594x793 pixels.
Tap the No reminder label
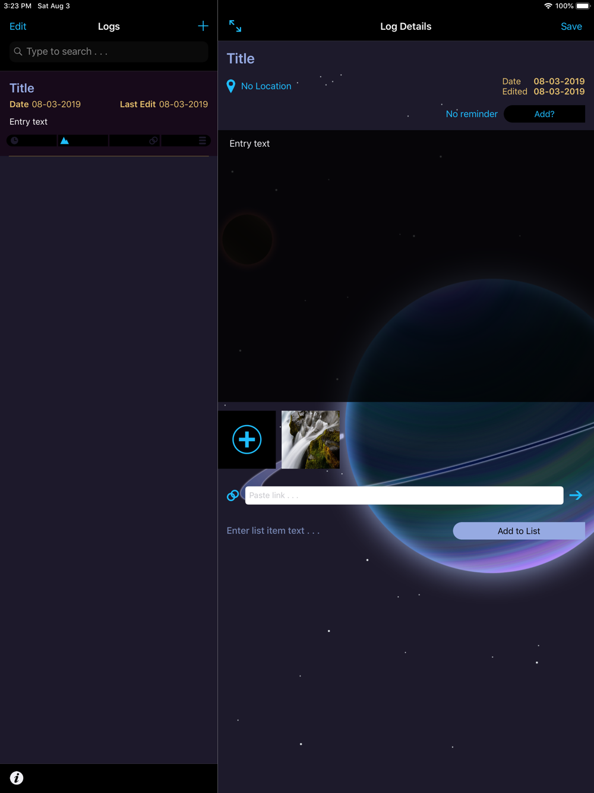click(x=472, y=114)
